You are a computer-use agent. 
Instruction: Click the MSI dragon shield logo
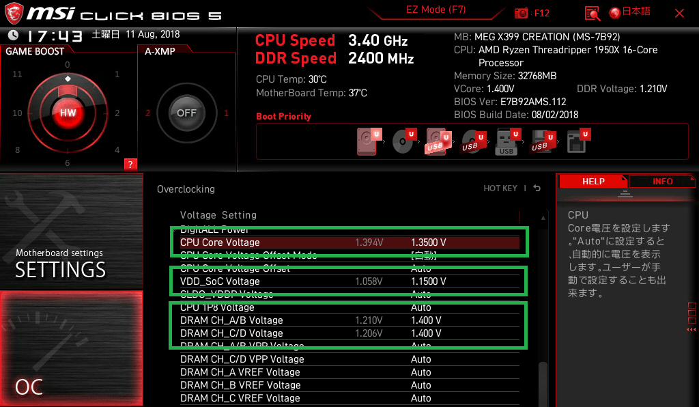14,13
